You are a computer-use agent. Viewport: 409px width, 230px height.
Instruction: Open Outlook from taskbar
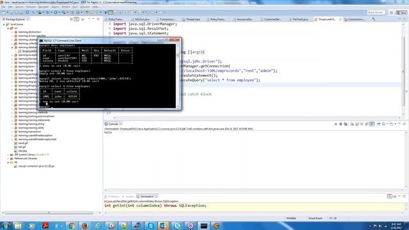click(x=164, y=226)
